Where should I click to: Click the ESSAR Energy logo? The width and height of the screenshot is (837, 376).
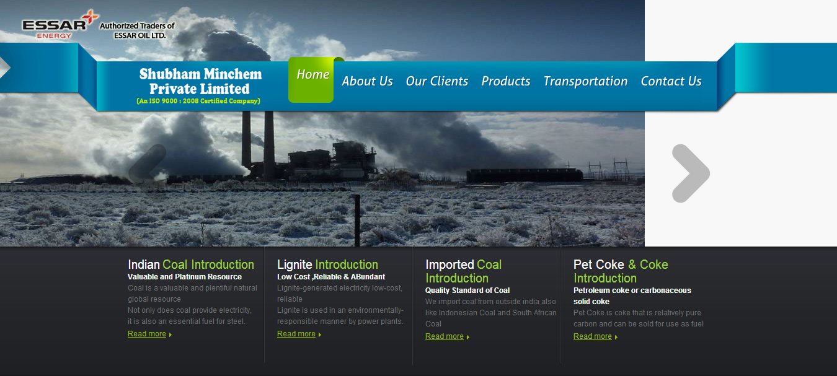click(x=60, y=25)
